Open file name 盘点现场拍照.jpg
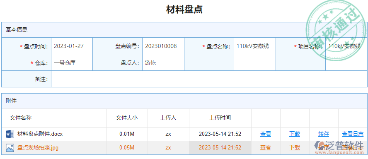 click(x=38, y=148)
